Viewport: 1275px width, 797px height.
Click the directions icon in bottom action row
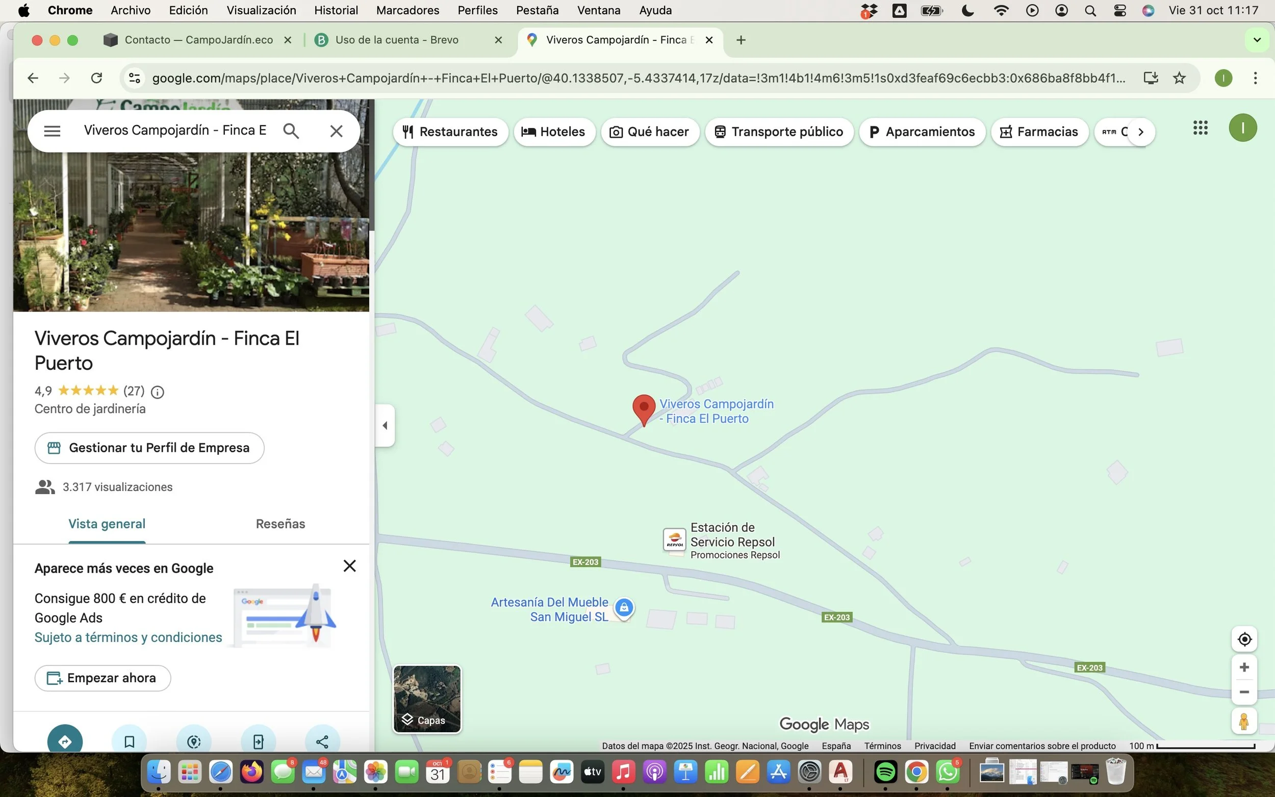65,741
